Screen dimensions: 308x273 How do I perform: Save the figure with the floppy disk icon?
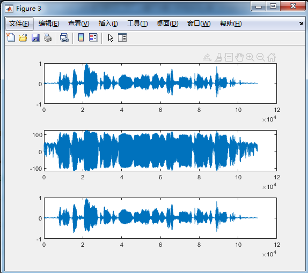point(35,37)
